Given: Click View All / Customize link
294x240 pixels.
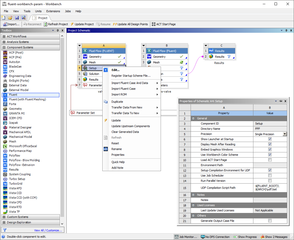Looking at the screenshot, I should click(x=48, y=230).
